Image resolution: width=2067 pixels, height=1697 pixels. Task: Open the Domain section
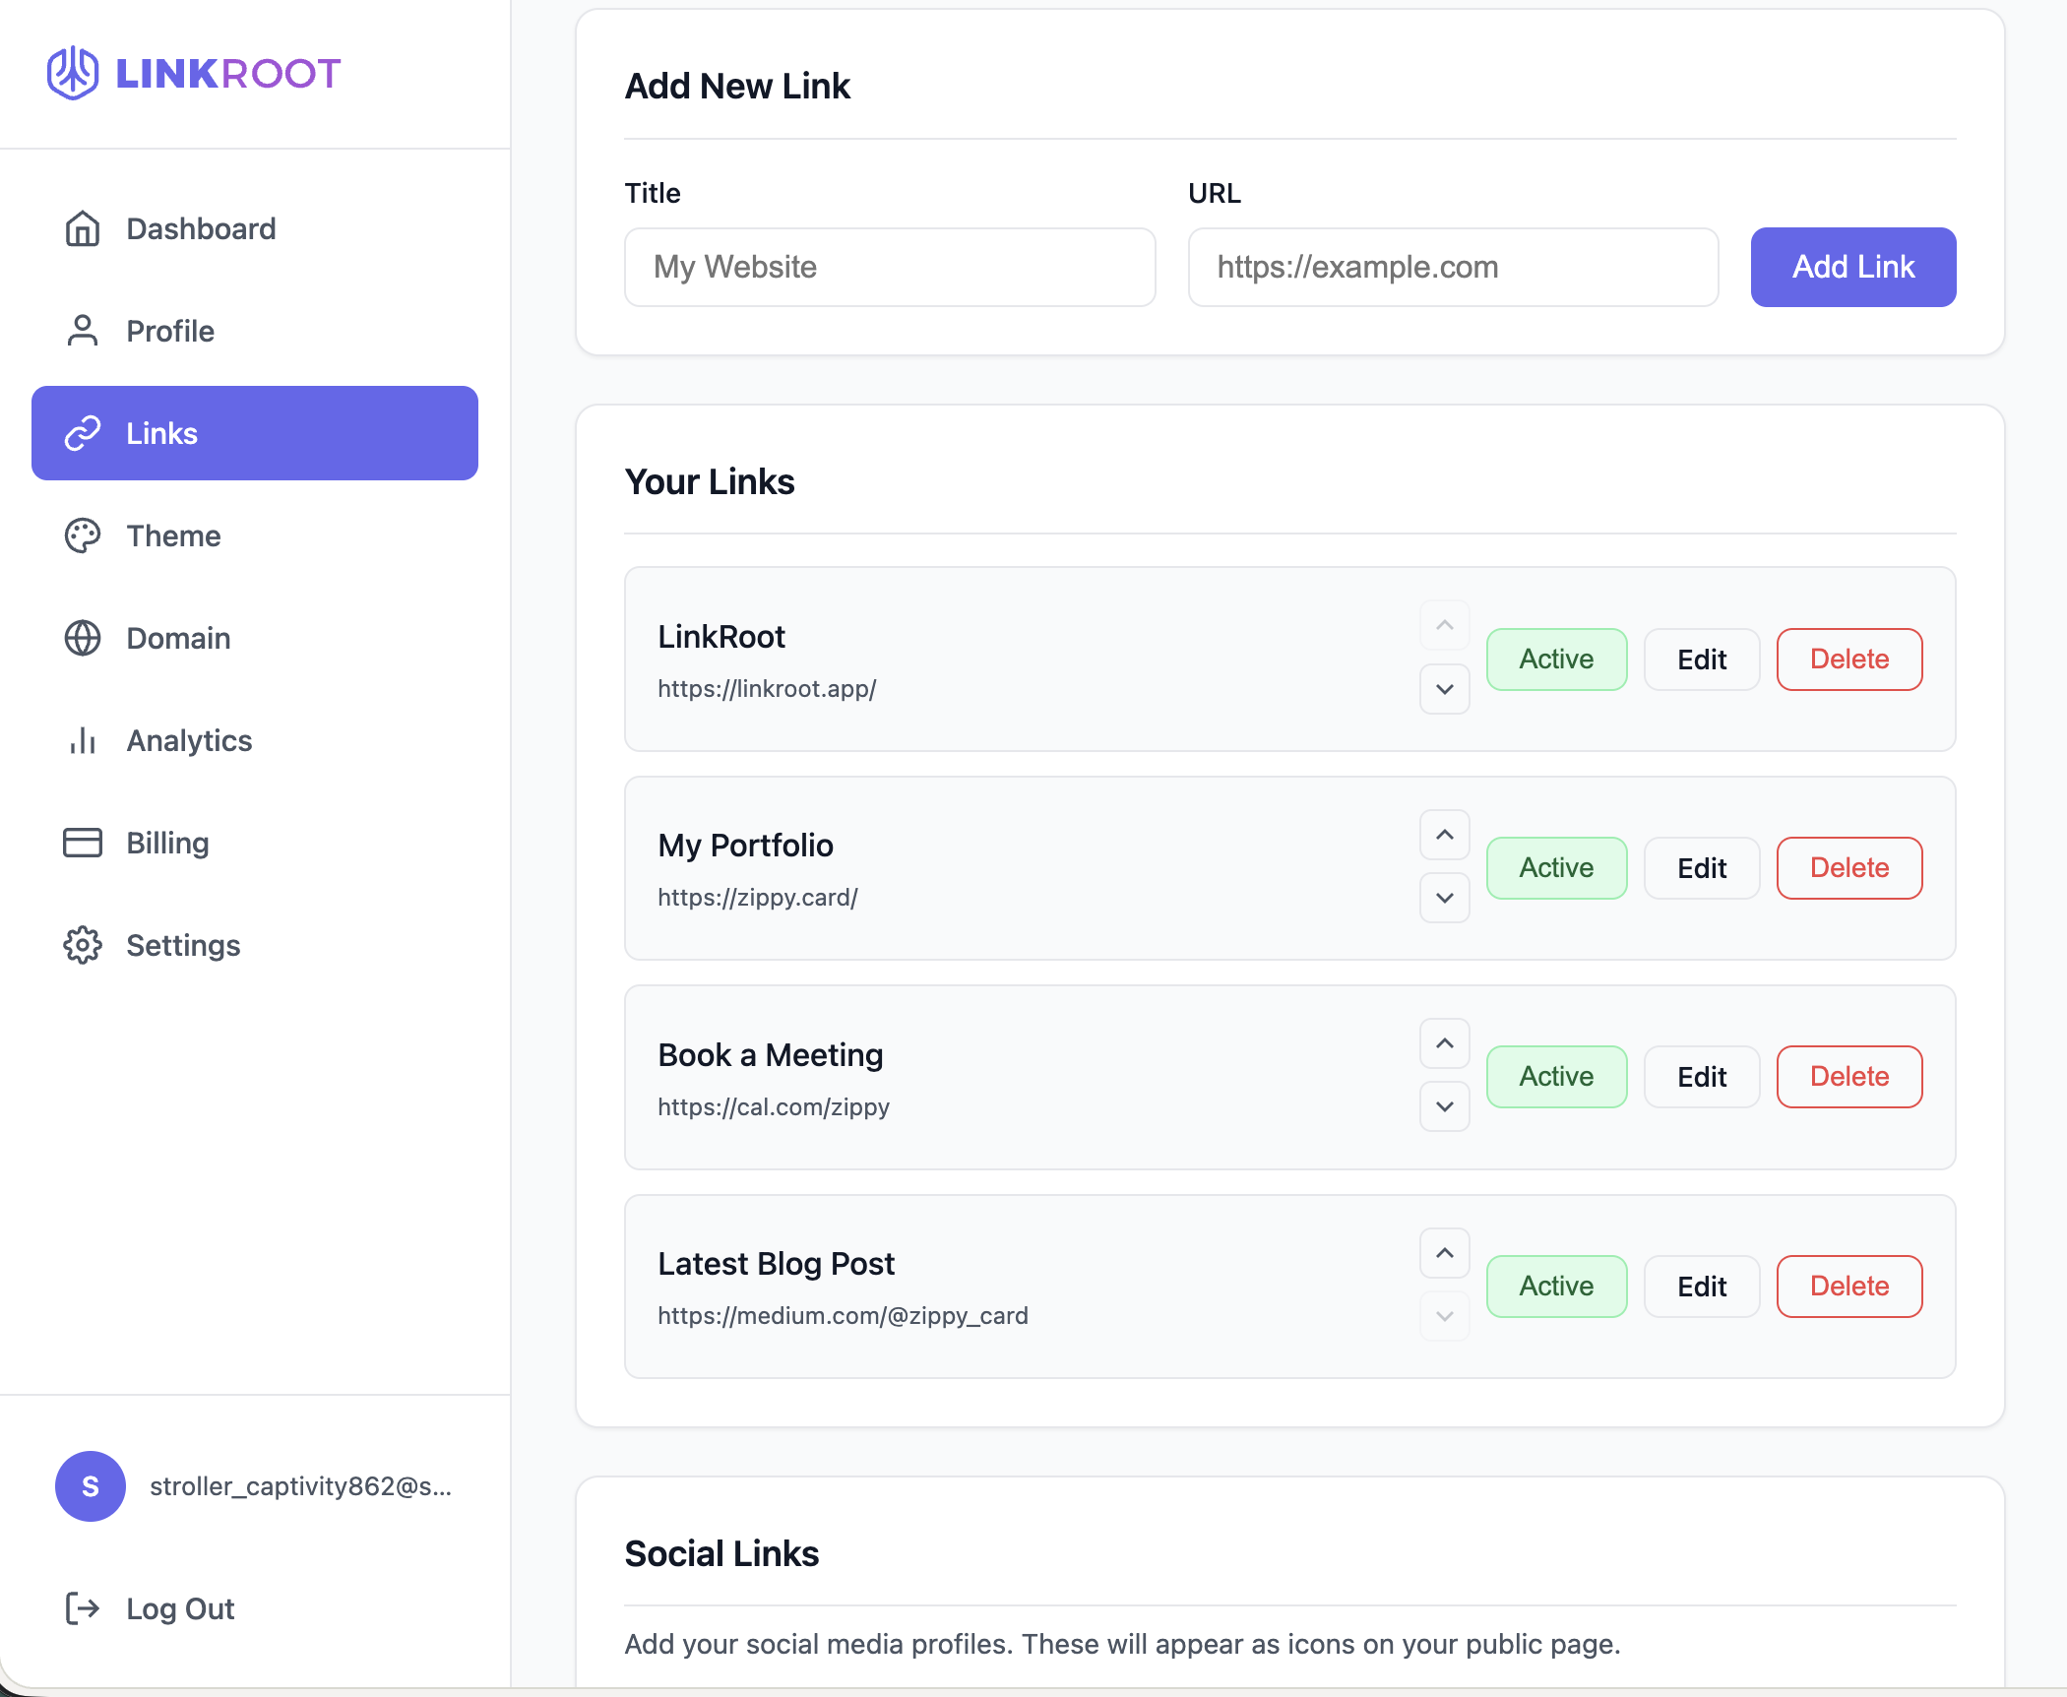click(255, 638)
